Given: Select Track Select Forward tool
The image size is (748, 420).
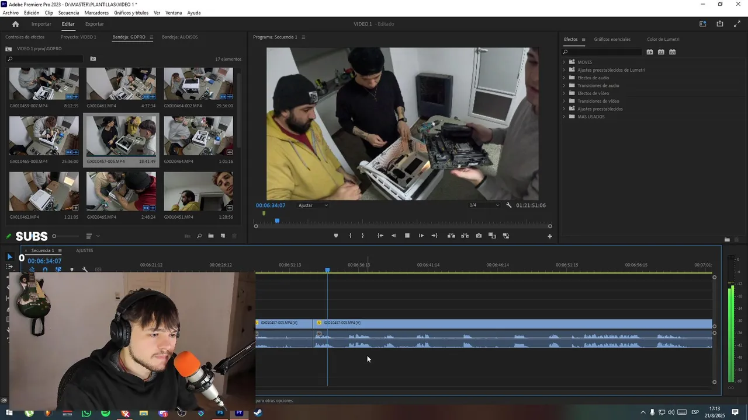Looking at the screenshot, I should pyautogui.click(x=9, y=267).
